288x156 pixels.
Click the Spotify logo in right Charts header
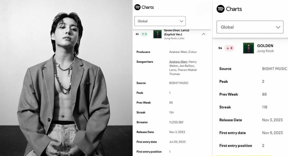(221, 9)
